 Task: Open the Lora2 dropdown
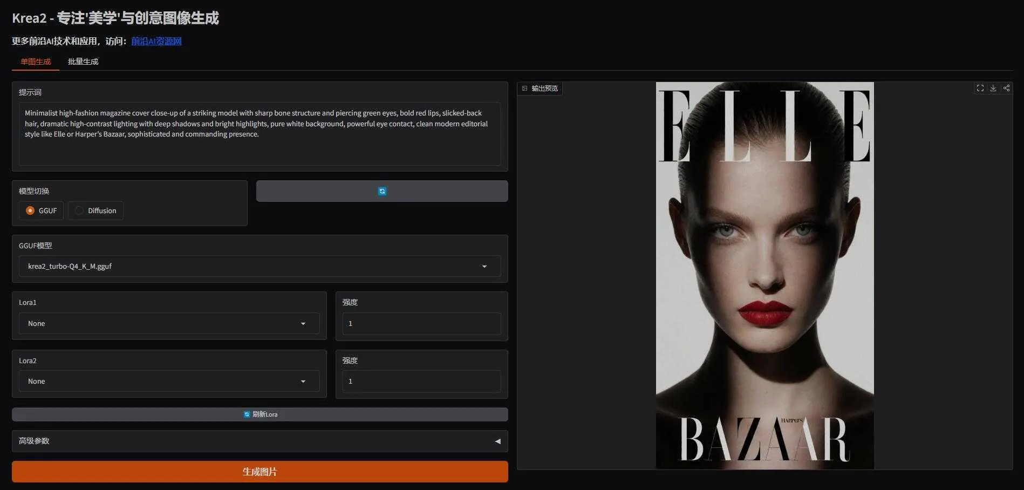169,381
